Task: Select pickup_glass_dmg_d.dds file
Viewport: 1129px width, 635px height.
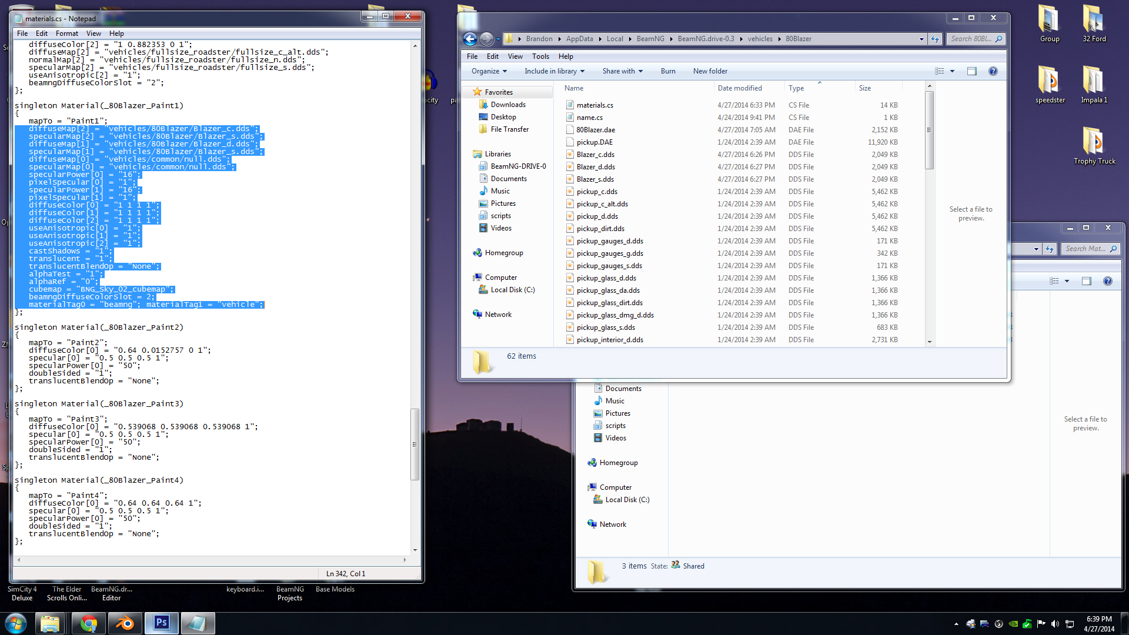Action: coord(615,315)
